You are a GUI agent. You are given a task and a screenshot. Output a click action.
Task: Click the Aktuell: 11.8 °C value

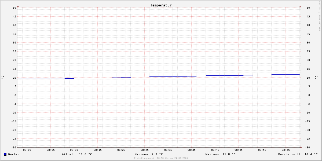point(77,154)
